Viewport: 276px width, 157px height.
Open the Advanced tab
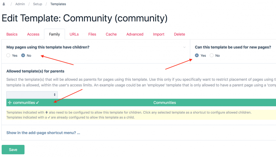(135, 34)
